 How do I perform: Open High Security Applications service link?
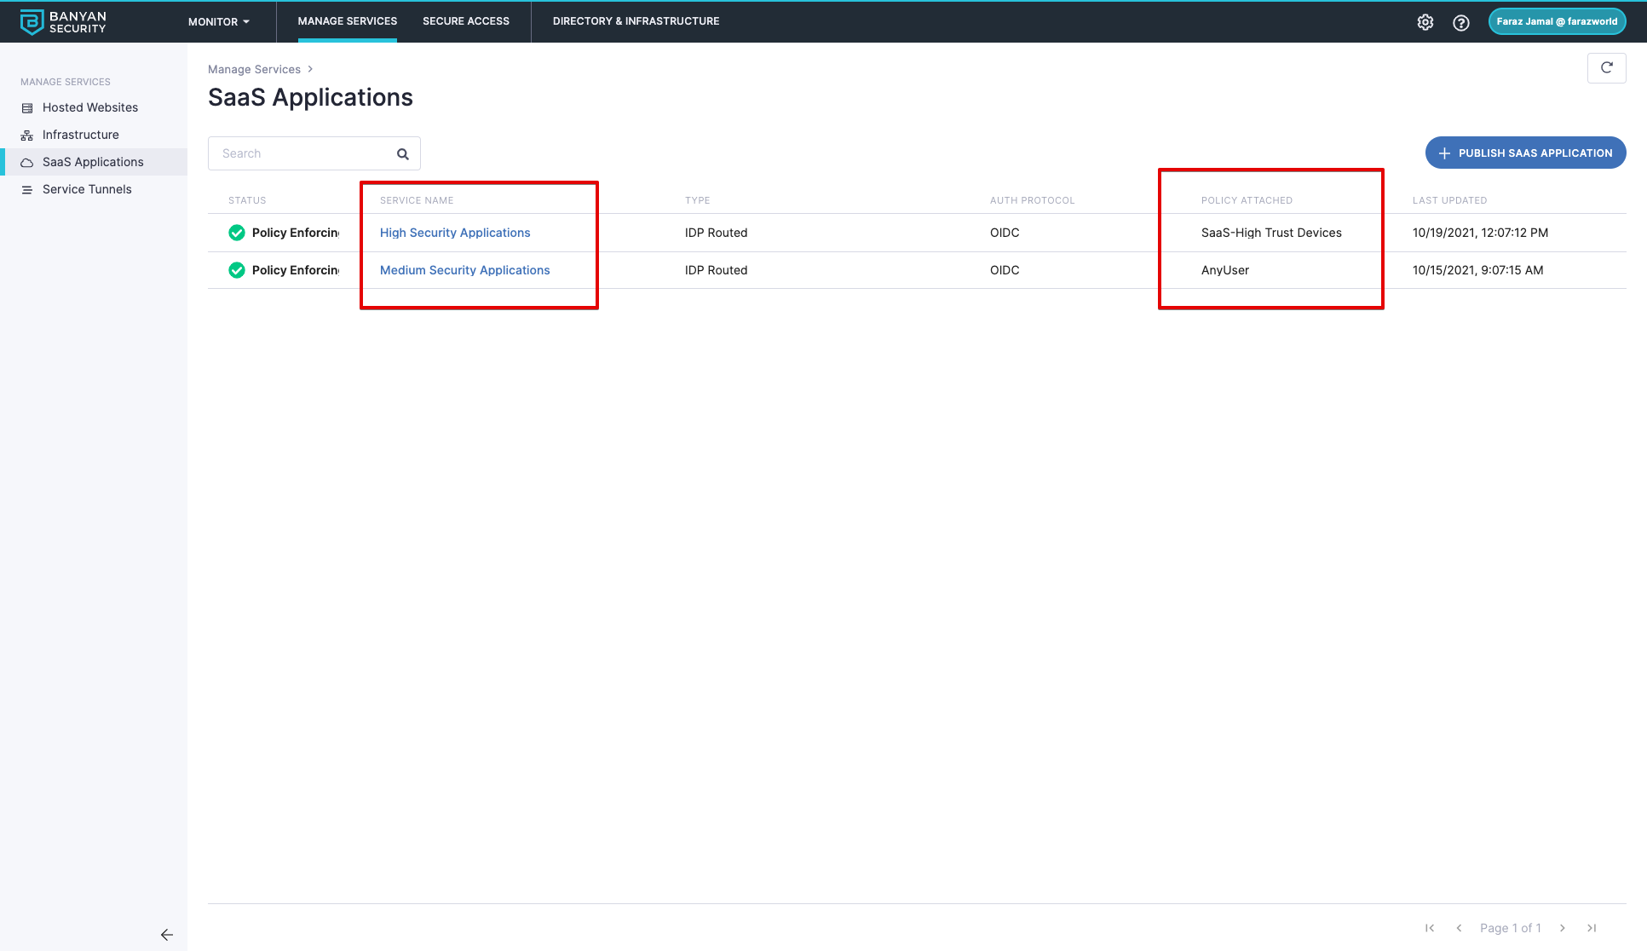(455, 233)
